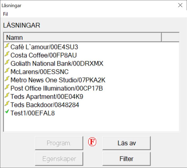Select Teds Backdoor/0848284 entry
Screen dimensions: 187x168
tap(45, 105)
